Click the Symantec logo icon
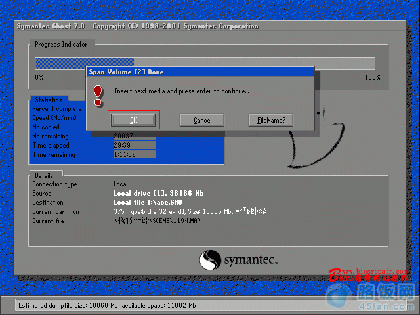This screenshot has width=420, height=315. (210, 260)
